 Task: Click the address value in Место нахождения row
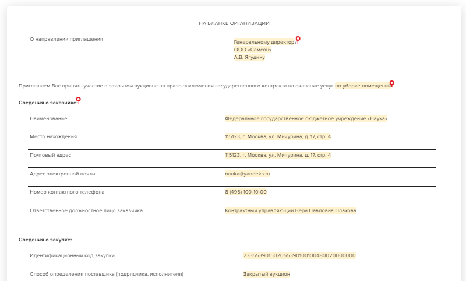coord(277,136)
